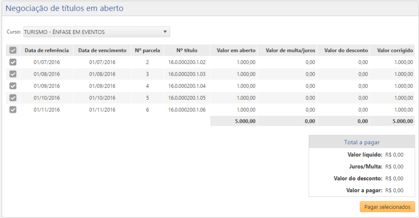The image size is (419, 218).
Task: Click the Data de referência column header
Action: (47, 50)
